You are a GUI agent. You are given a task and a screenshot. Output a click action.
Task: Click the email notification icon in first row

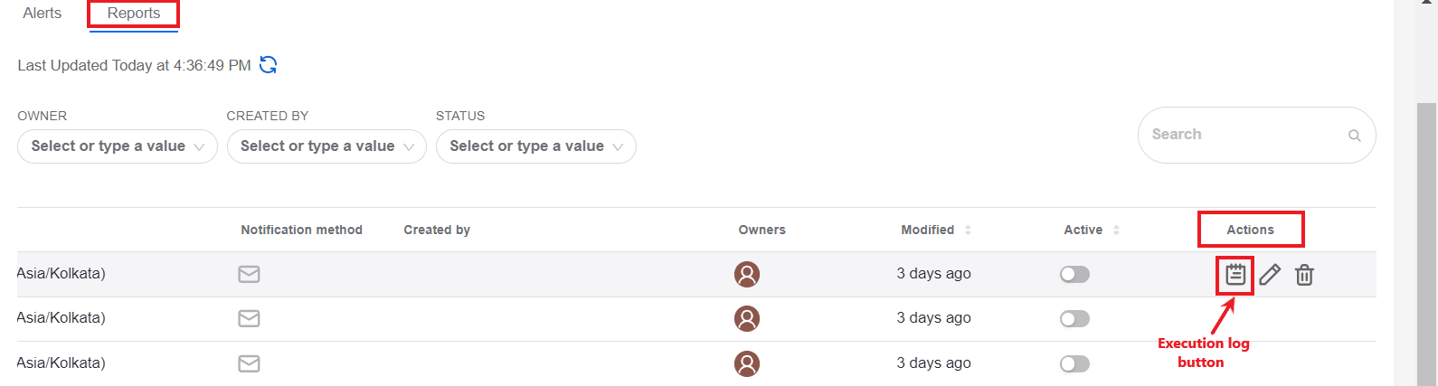[249, 274]
